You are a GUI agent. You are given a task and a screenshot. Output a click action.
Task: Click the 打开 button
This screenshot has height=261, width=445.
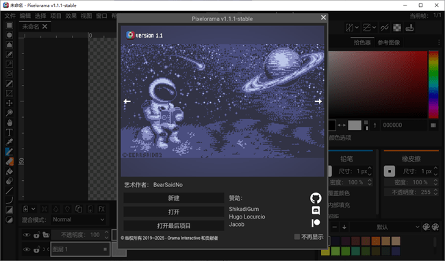point(174,212)
